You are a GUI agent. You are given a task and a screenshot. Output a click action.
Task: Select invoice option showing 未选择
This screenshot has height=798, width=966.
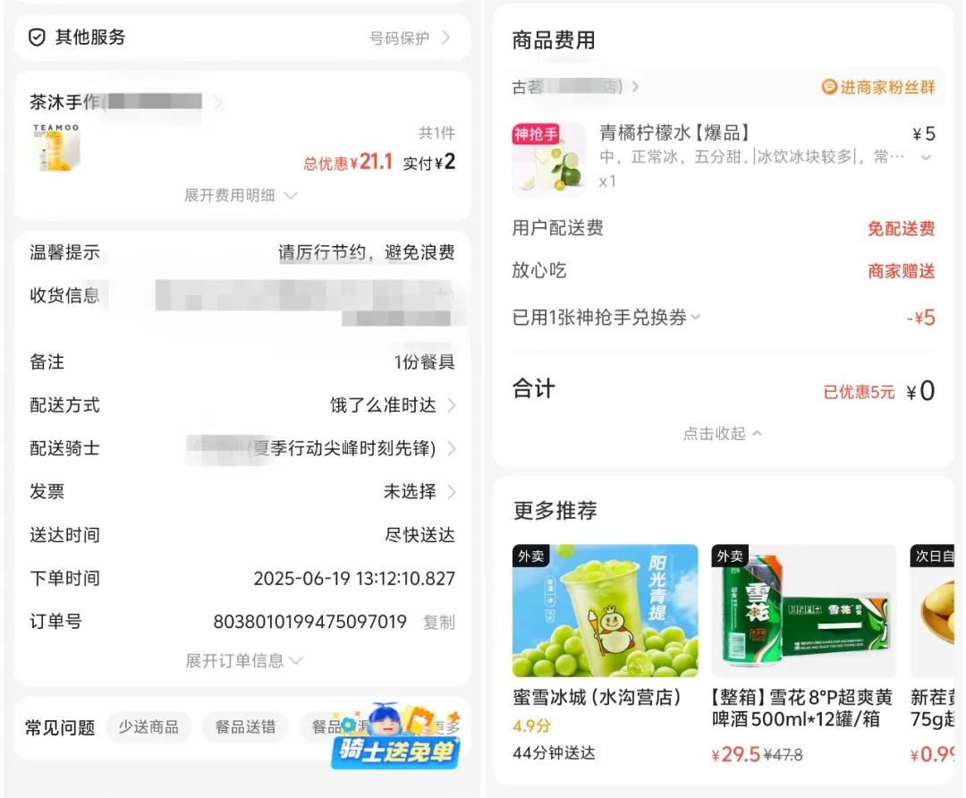[x=419, y=491]
